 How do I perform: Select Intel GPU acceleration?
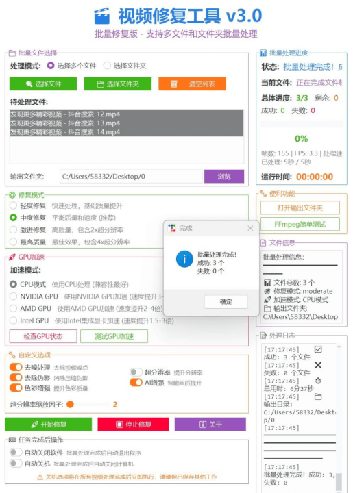pyautogui.click(x=13, y=320)
